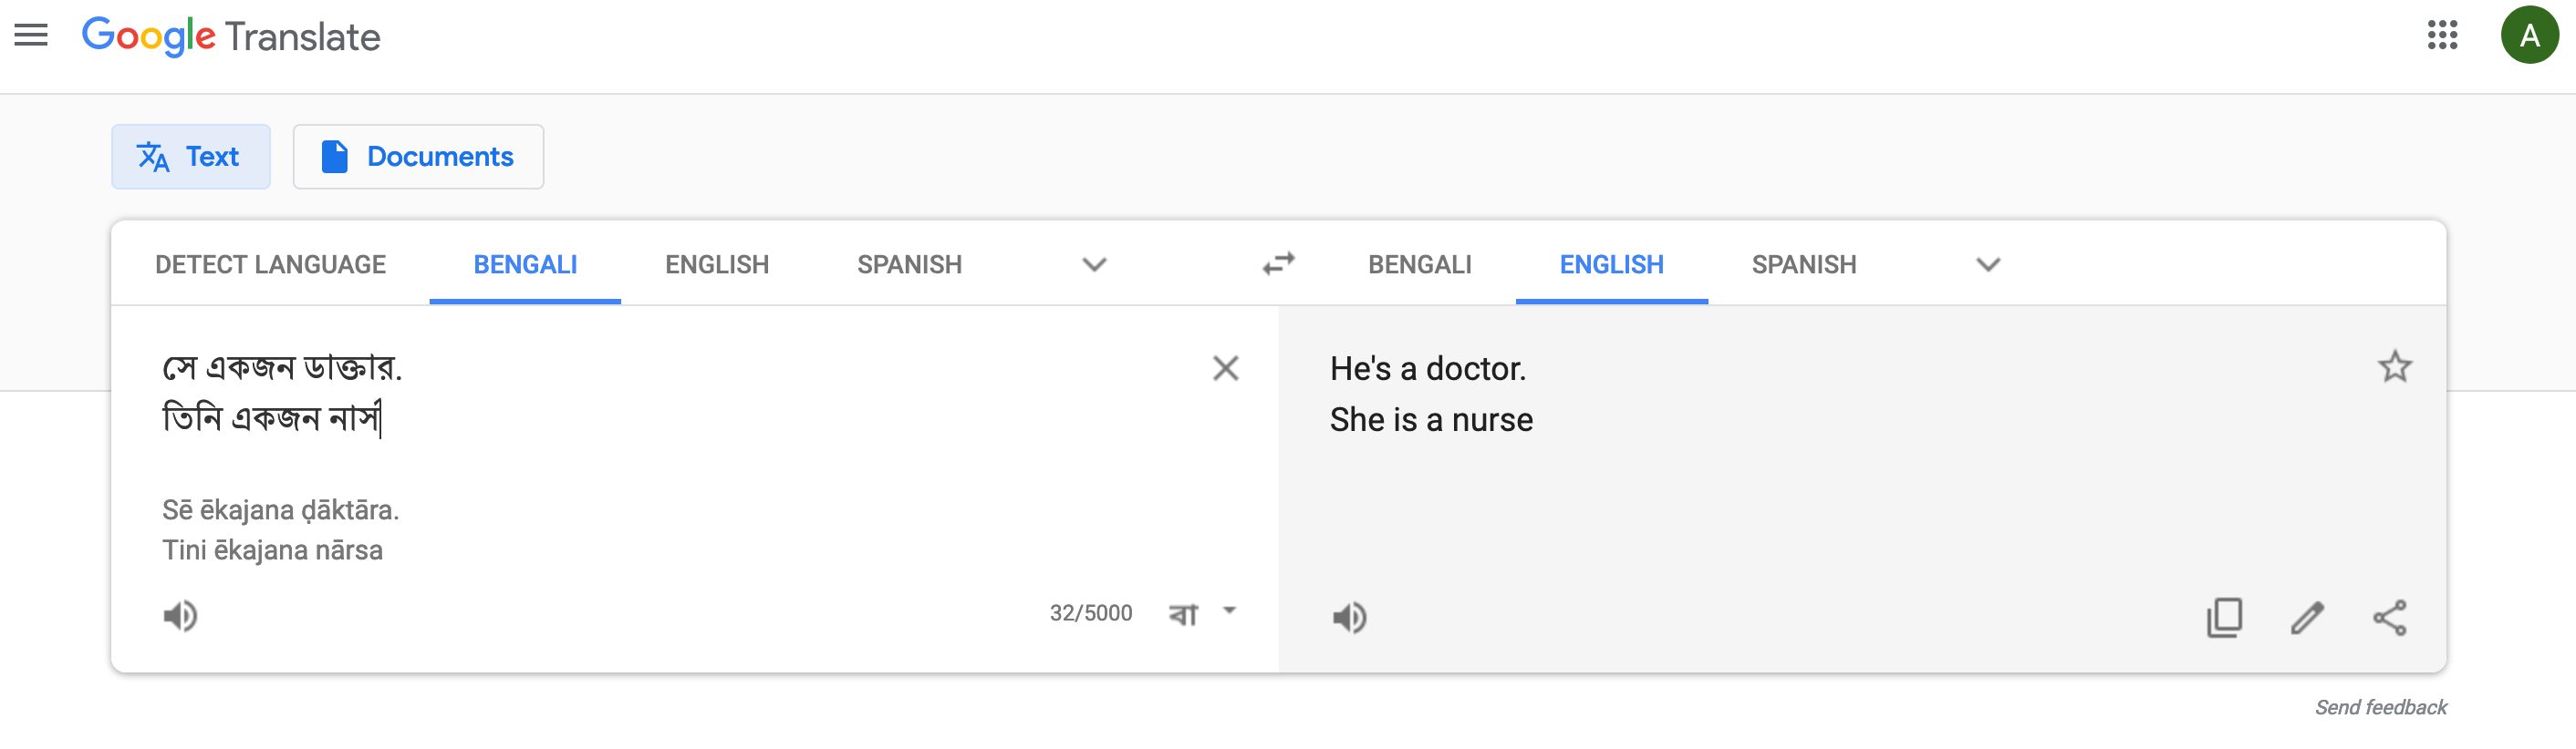The height and width of the screenshot is (749, 2576).
Task: Switch to Documents translation mode
Action: tap(418, 157)
